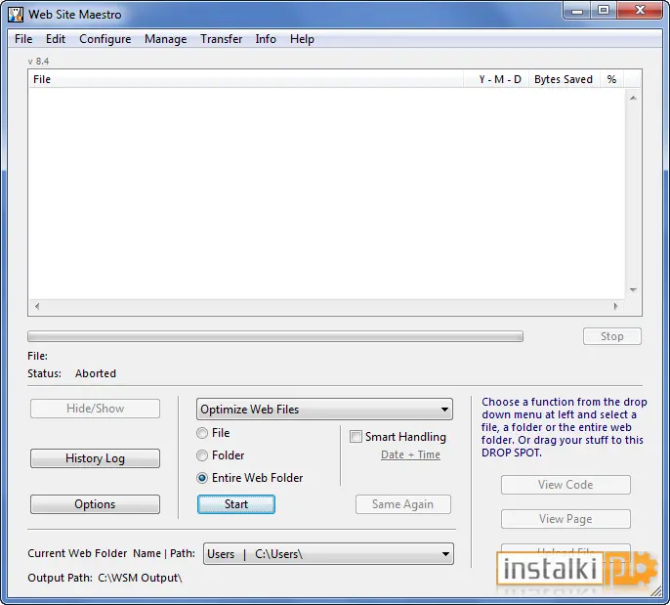Minimize the Web Site Maestro window
This screenshot has height=605, width=670.
[577, 11]
